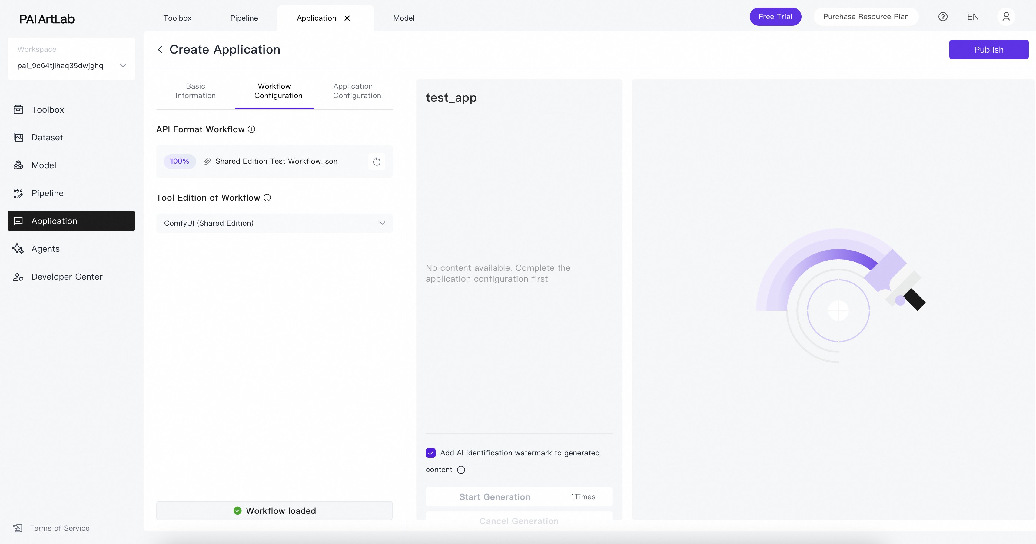
Task: Click info icon beside API Format Workflow
Action: point(251,129)
